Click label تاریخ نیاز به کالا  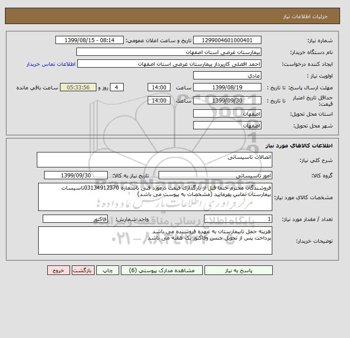click(x=130, y=176)
